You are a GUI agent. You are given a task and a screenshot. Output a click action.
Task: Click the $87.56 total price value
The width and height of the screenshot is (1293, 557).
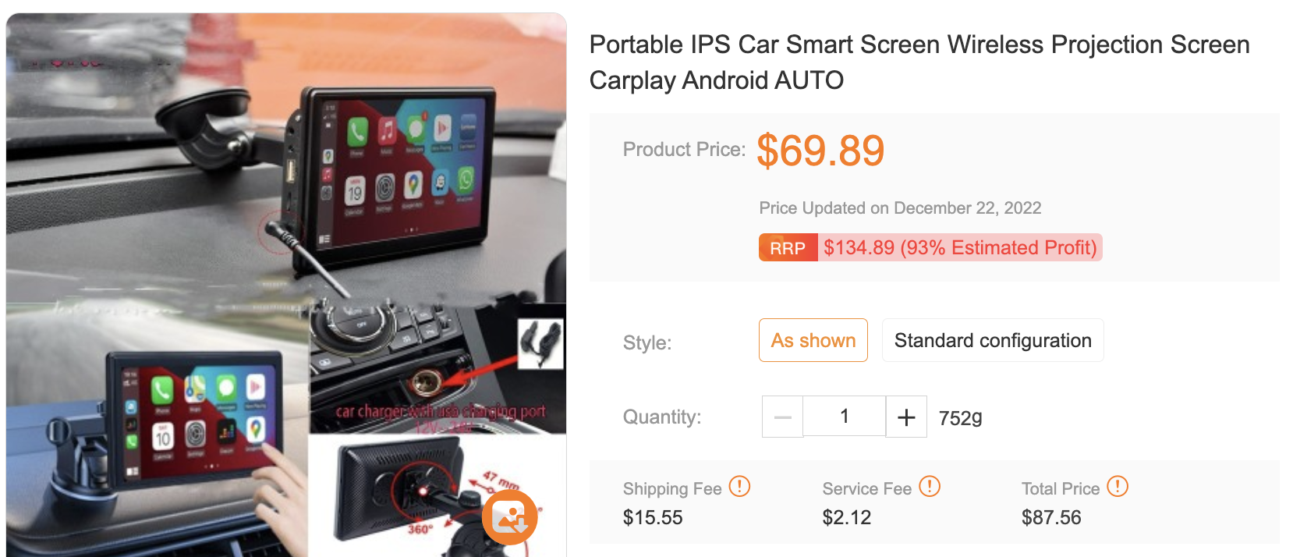click(1051, 517)
